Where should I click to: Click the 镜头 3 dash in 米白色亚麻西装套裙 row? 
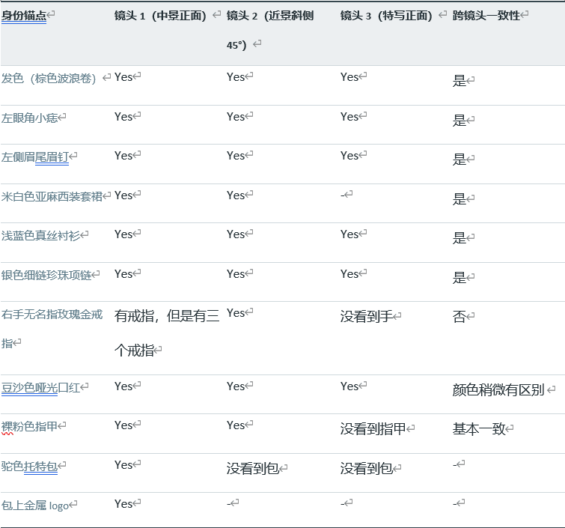[x=342, y=195]
